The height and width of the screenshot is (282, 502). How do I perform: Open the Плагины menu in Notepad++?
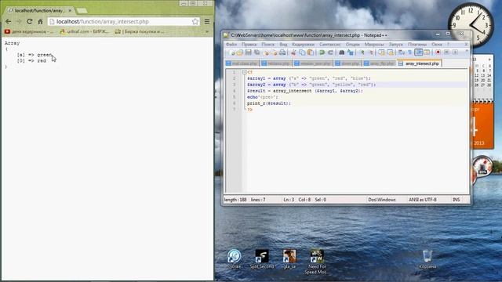417,45
